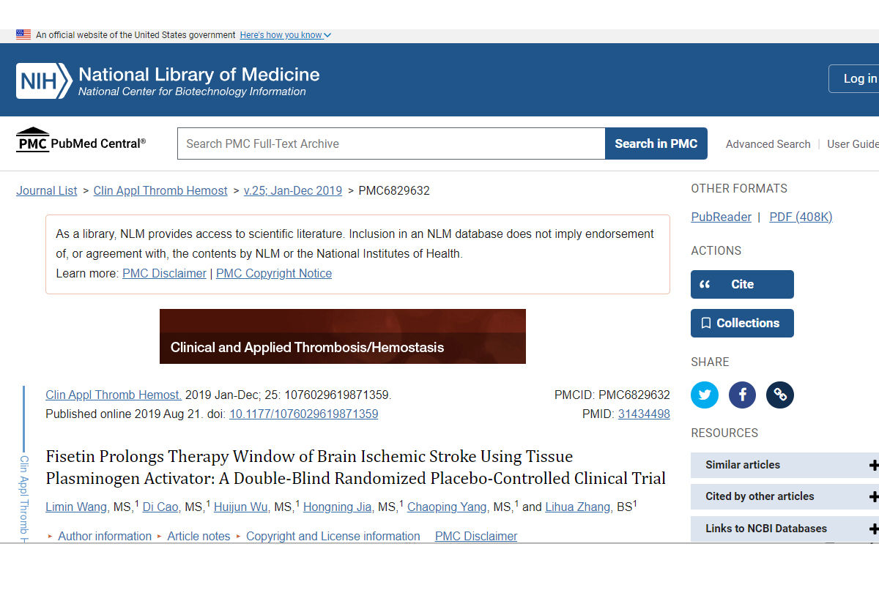Click the Cite button
This screenshot has width=879, height=593.
click(x=741, y=285)
